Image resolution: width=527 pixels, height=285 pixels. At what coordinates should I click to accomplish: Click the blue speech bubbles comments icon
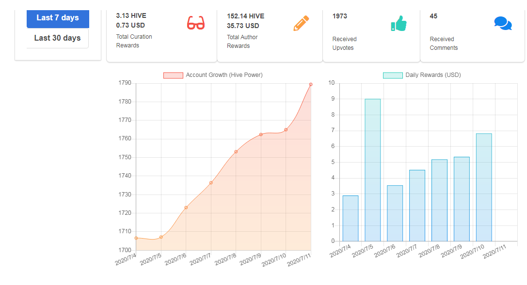[503, 23]
